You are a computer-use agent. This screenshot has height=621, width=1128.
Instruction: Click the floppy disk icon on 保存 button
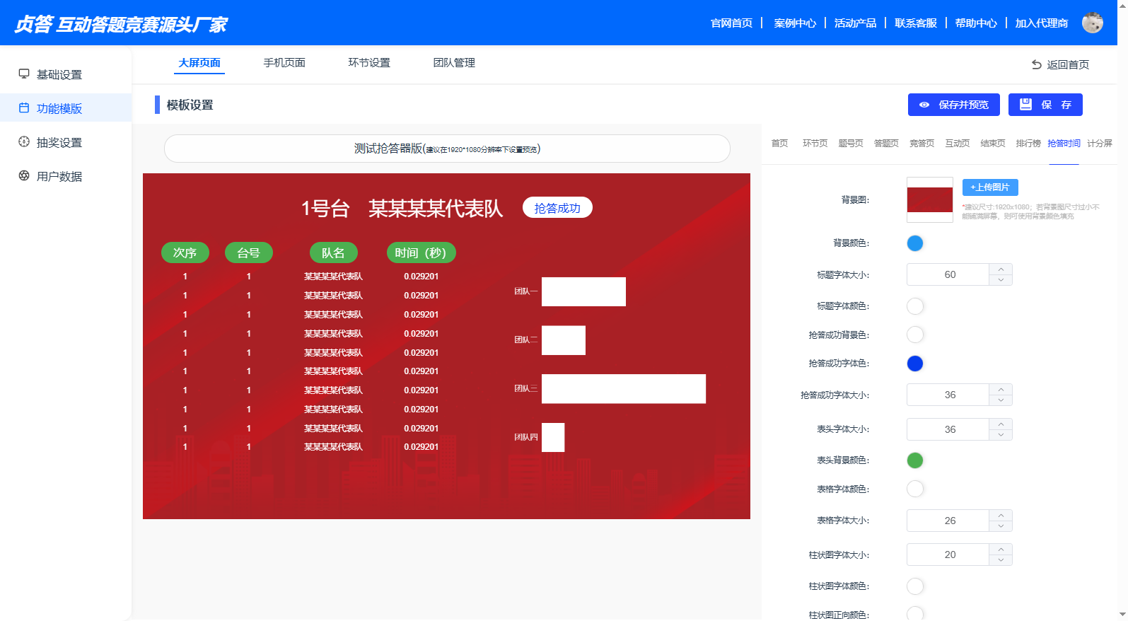pyautogui.click(x=1025, y=105)
